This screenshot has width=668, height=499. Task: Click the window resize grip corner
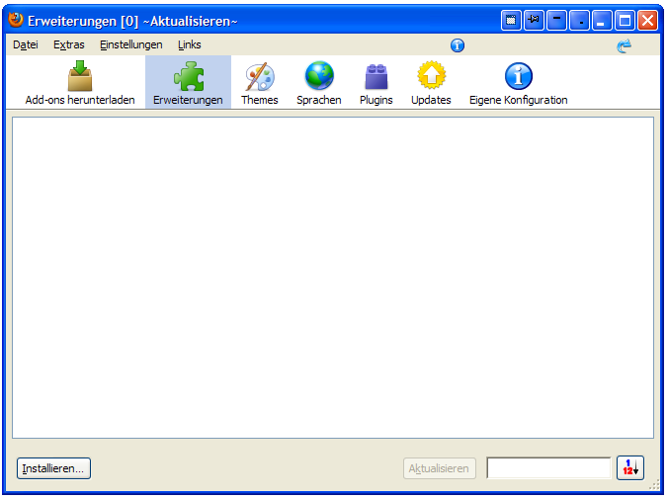(654, 485)
